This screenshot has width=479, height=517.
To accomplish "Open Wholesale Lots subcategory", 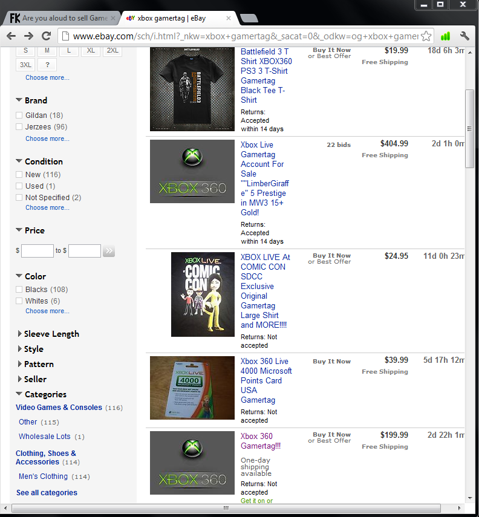I will click(x=45, y=437).
